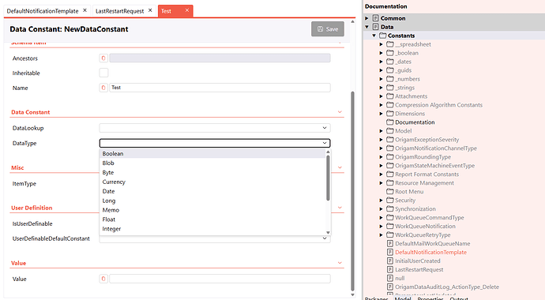
Task: Open DefaultNotificationTemplate in the tree
Action: 430,252
